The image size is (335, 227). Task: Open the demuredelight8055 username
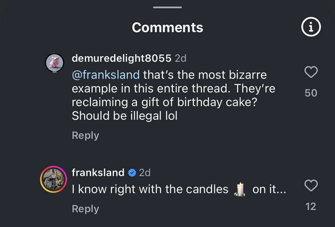[121, 58]
